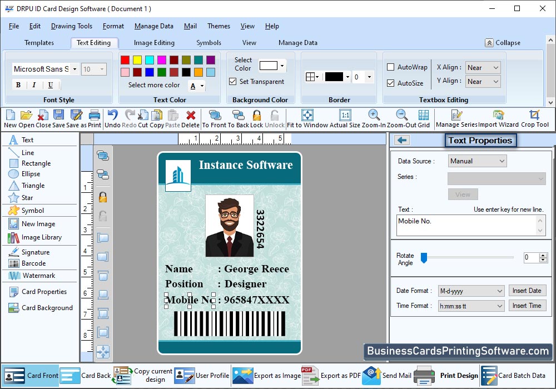Collapse the ribbon panel

coord(503,43)
